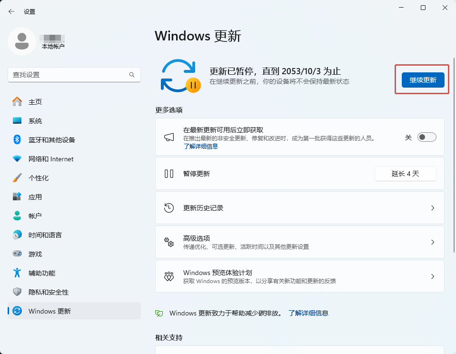Click the pause bars icon beside 暂停更新

pos(169,174)
